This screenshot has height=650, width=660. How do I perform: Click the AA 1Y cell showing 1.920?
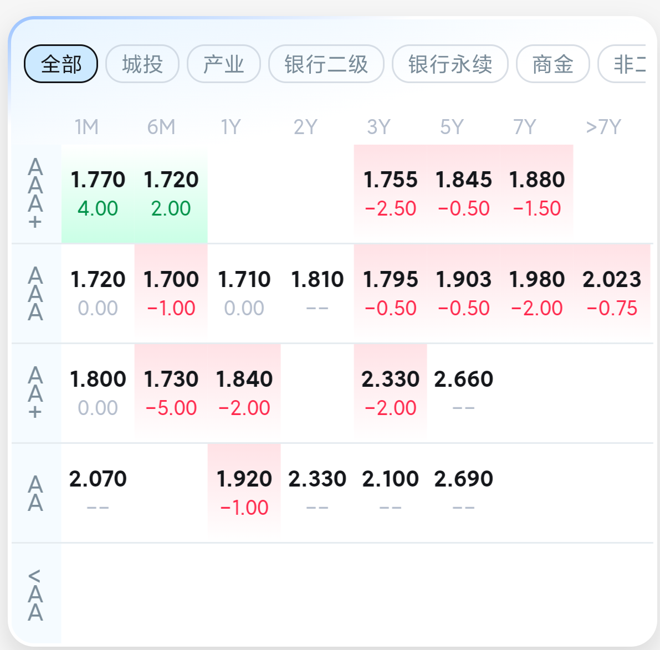(x=244, y=493)
